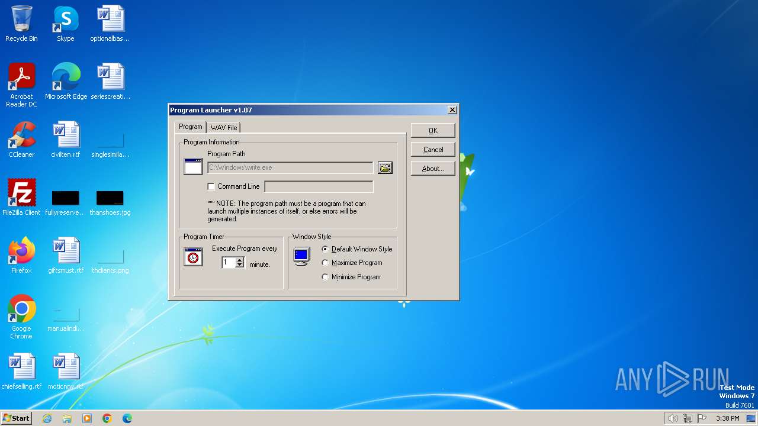
Task: Decrease minutes with spinner down arrow
Action: click(239, 265)
